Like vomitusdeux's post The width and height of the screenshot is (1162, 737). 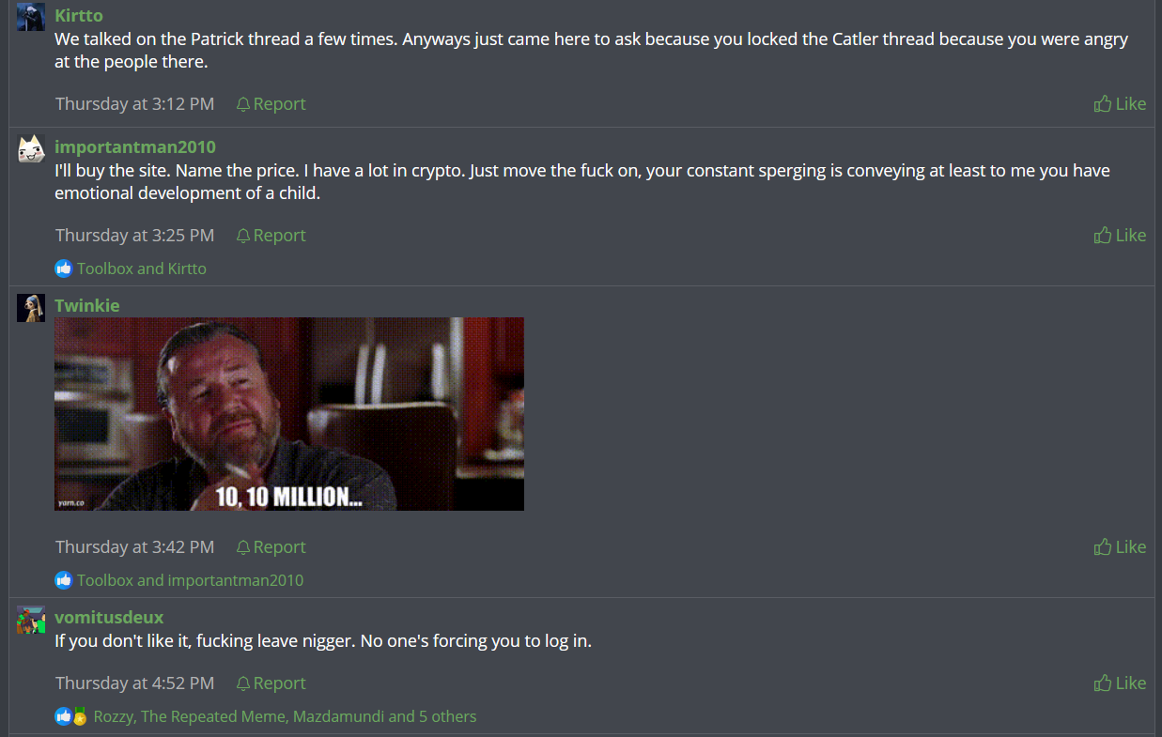pyautogui.click(x=1120, y=683)
